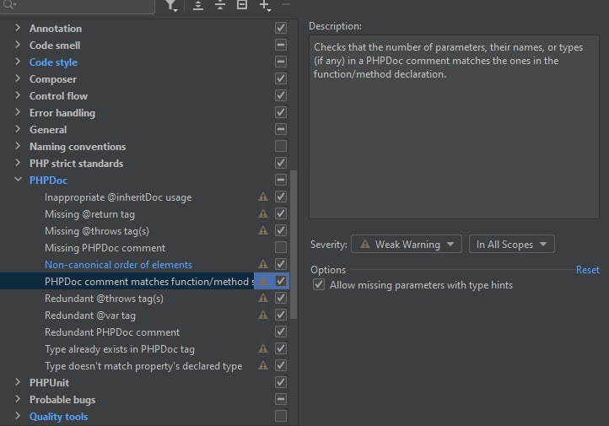609x426 pixels.
Task: Click the plus Add icon in toolbar
Action: coord(265,5)
